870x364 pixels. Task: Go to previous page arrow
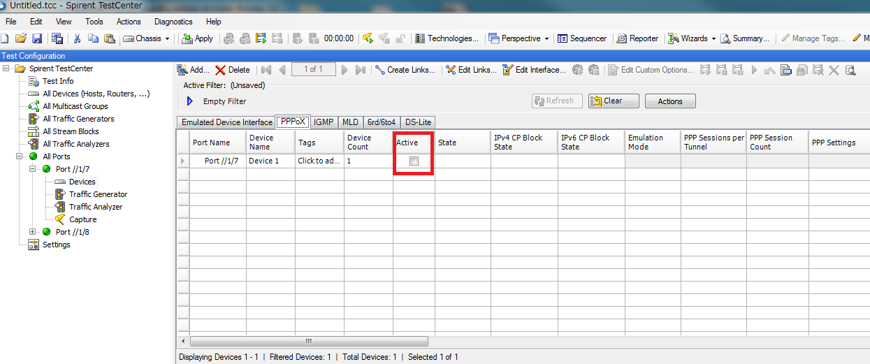pyautogui.click(x=282, y=70)
